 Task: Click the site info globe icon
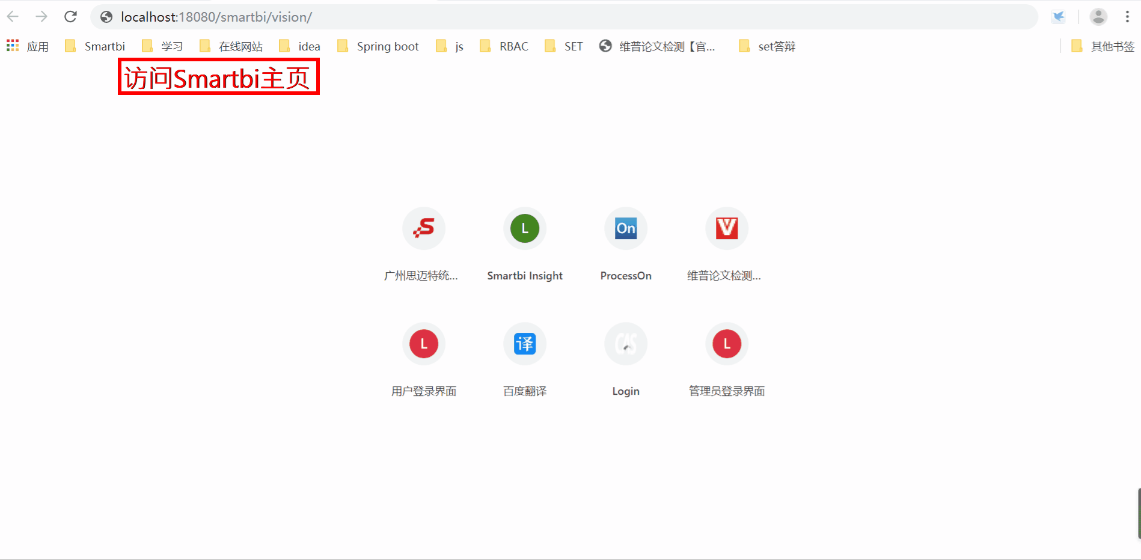(106, 17)
